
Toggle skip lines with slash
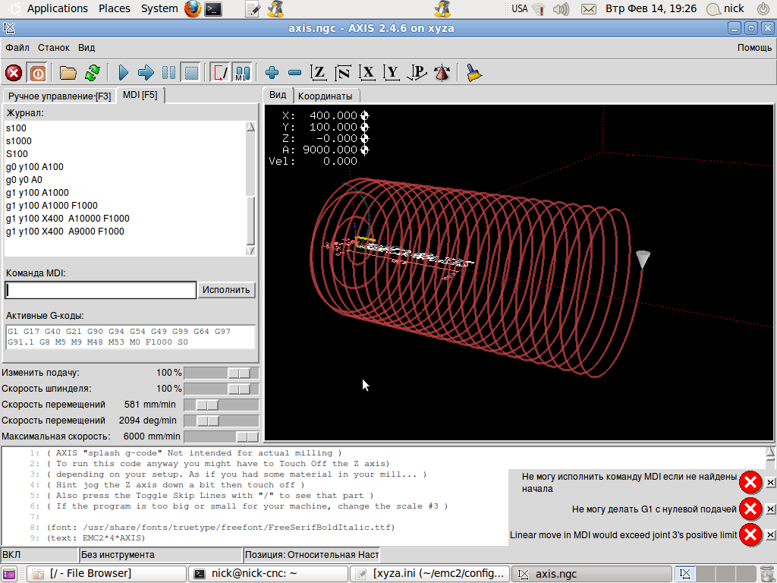220,73
